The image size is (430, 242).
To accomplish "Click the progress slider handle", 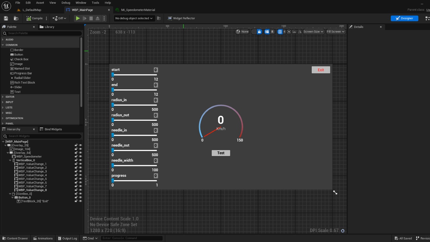I will tap(113, 180).
